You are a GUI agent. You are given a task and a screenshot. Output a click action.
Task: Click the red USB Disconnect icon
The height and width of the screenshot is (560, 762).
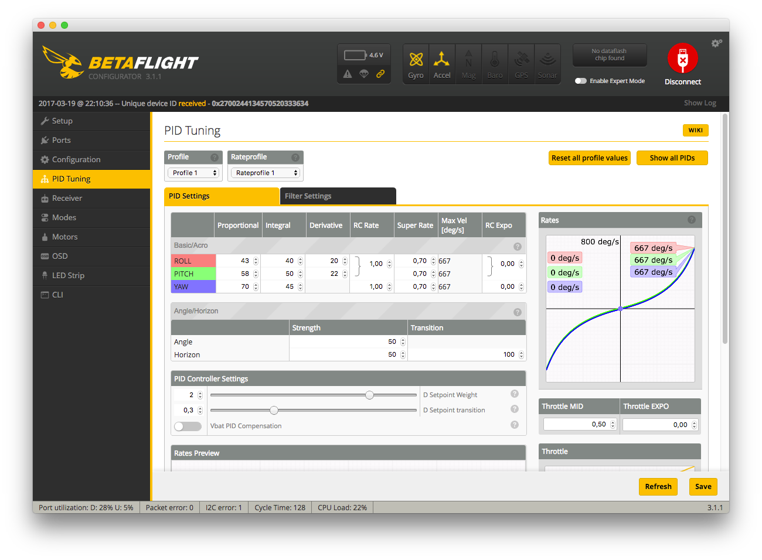(x=683, y=59)
